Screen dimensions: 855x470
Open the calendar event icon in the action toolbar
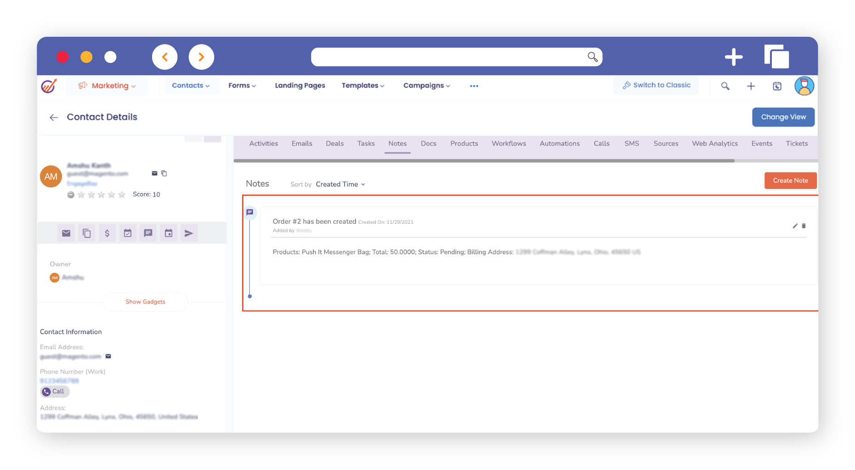(169, 233)
